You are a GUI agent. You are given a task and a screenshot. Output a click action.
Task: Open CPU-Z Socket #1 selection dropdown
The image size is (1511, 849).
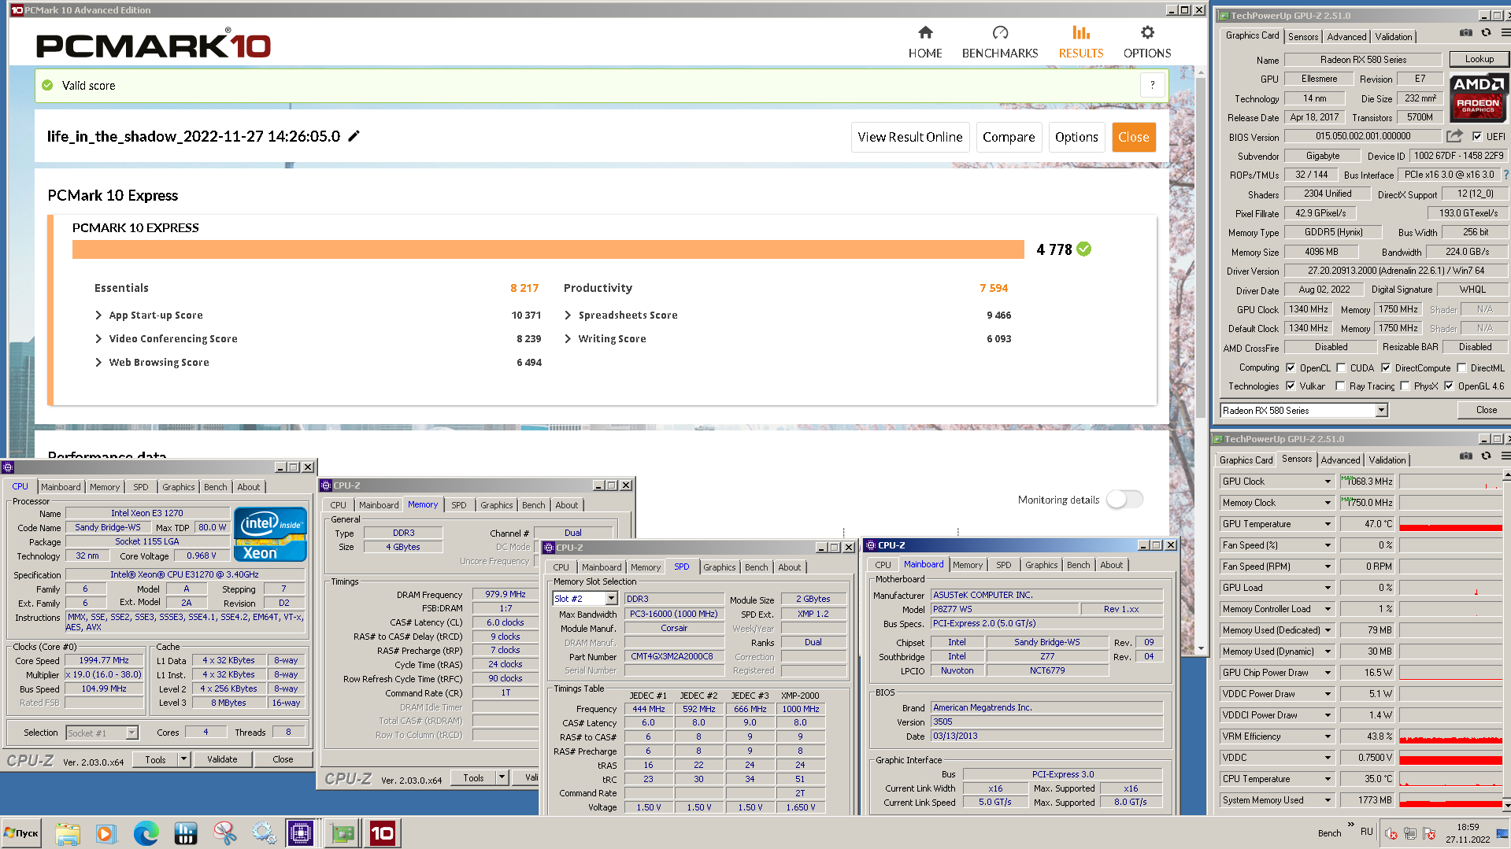132,733
